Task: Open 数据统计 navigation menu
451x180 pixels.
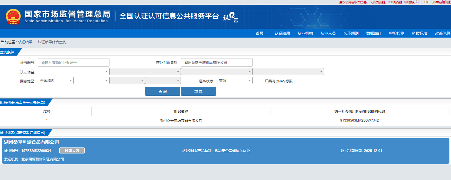Action: 374,33
